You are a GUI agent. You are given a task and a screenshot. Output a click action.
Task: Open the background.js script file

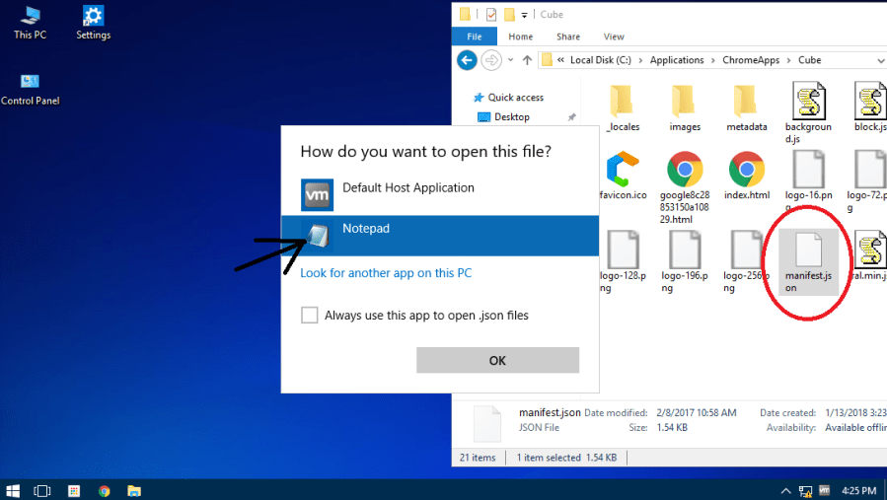[x=808, y=112]
